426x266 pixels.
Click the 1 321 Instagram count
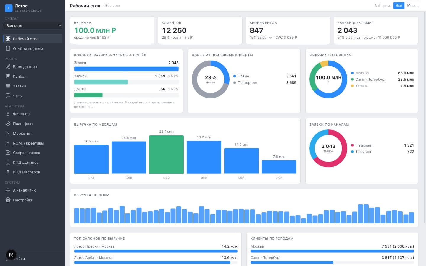(409, 145)
